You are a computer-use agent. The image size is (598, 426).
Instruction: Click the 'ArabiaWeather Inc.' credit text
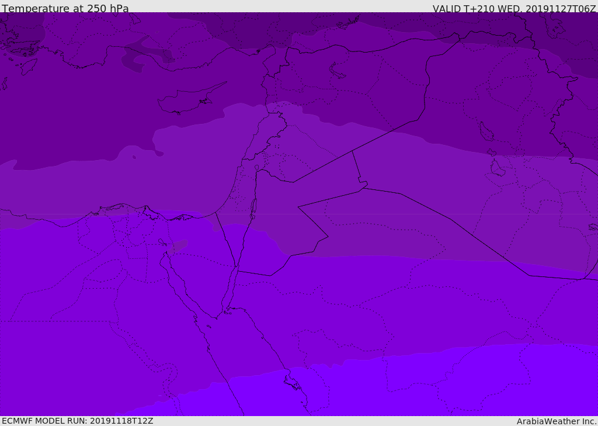(x=556, y=421)
